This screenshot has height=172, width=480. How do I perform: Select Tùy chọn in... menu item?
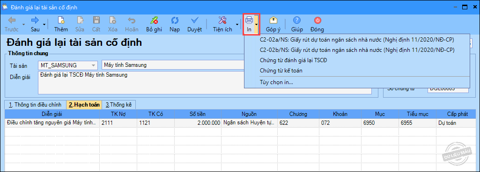pyautogui.click(x=276, y=82)
